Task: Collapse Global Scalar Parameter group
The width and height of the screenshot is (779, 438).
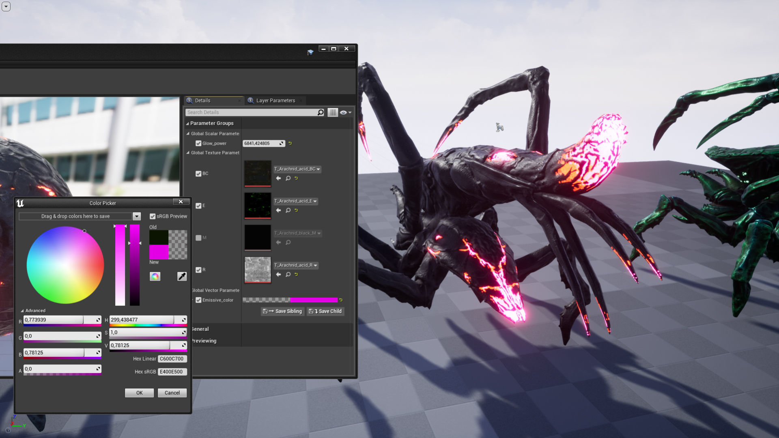Action: point(188,133)
